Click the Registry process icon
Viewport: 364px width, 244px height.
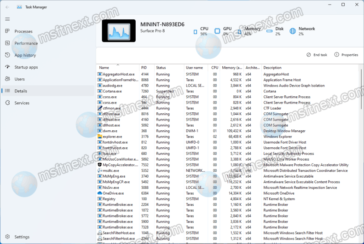[x=99, y=199]
